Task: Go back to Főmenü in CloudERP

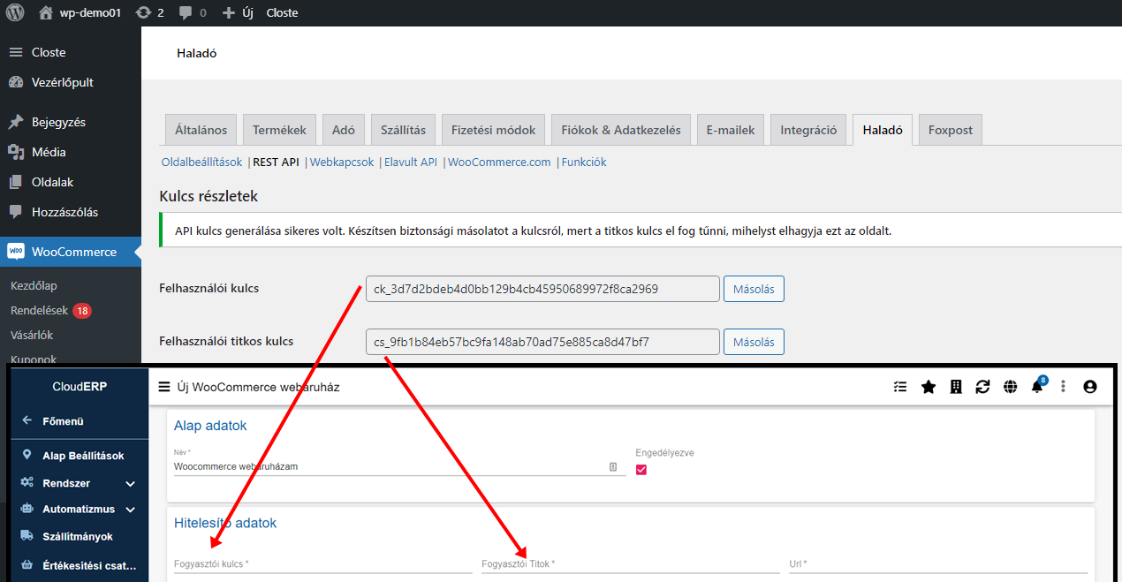Action: tap(63, 421)
